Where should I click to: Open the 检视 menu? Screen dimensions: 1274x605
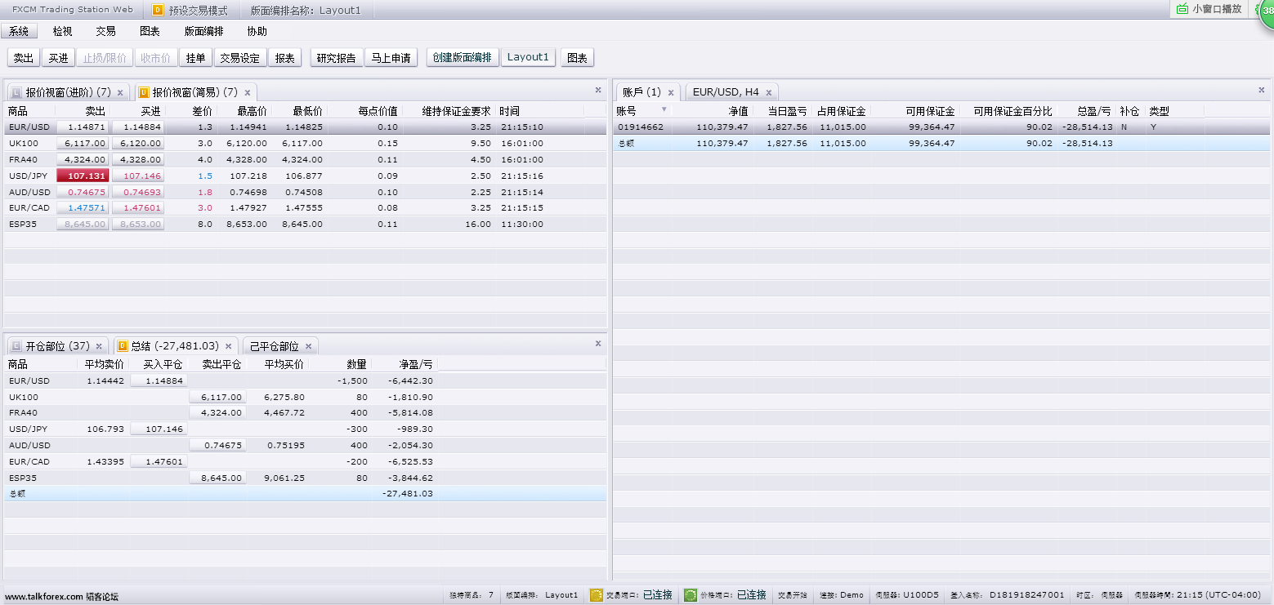coord(62,31)
